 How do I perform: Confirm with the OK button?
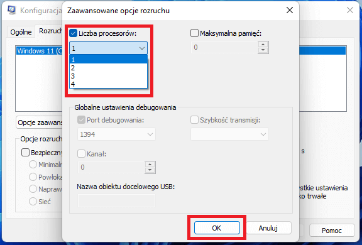[217, 228]
